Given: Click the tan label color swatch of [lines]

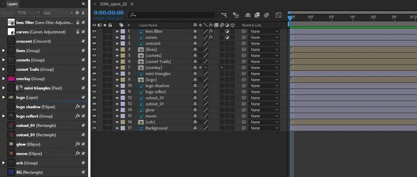Looking at the screenshot, I should pos(122,50).
